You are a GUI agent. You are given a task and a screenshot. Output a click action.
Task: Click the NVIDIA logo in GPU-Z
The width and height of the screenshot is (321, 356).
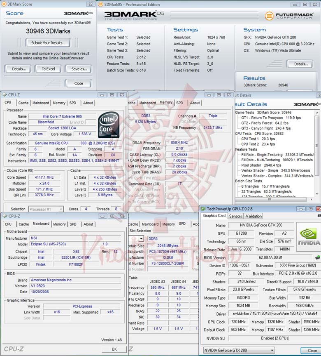click(309, 237)
